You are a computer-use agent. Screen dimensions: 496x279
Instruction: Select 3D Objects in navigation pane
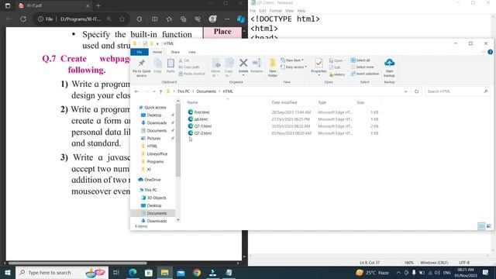click(x=157, y=198)
